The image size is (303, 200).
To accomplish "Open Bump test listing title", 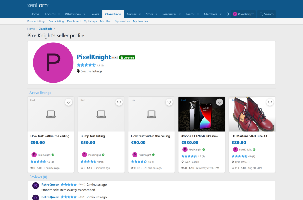I will coord(93,136).
